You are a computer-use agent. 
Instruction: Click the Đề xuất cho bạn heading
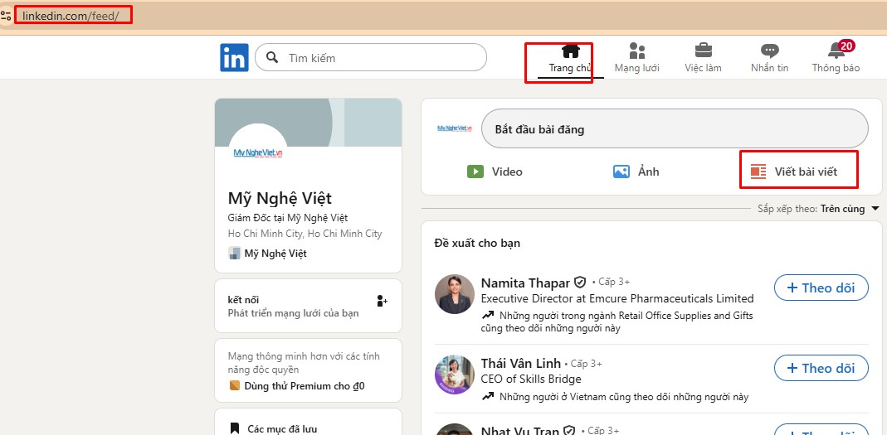477,244
